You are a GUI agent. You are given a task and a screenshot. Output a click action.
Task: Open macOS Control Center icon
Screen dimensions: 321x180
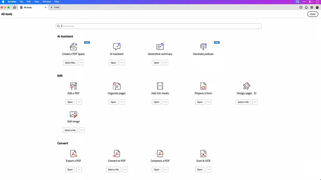(x=310, y=2)
